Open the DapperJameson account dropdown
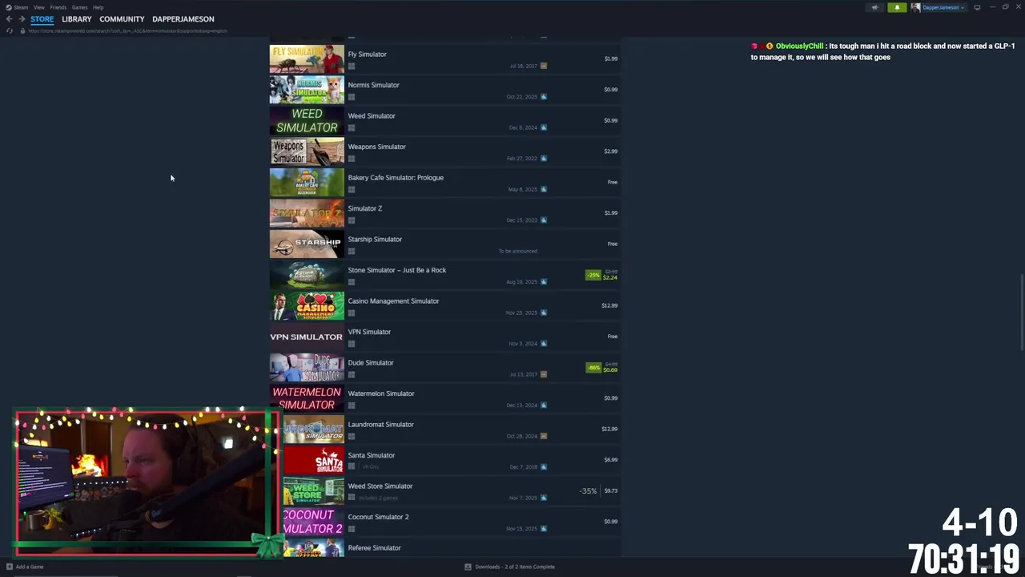Screen dimensions: 1025x577 point(944,7)
